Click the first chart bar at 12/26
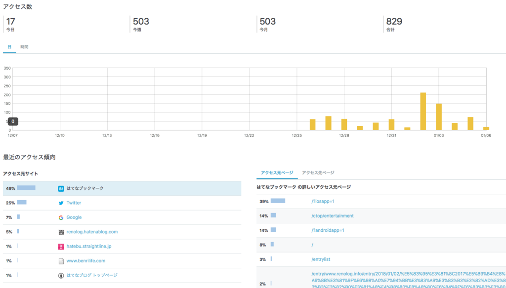The width and height of the screenshot is (506, 288). coord(312,125)
